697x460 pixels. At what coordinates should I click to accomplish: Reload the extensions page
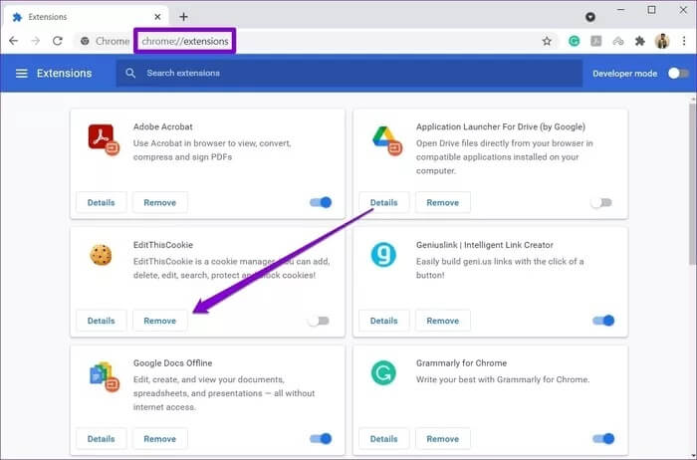pyautogui.click(x=58, y=41)
